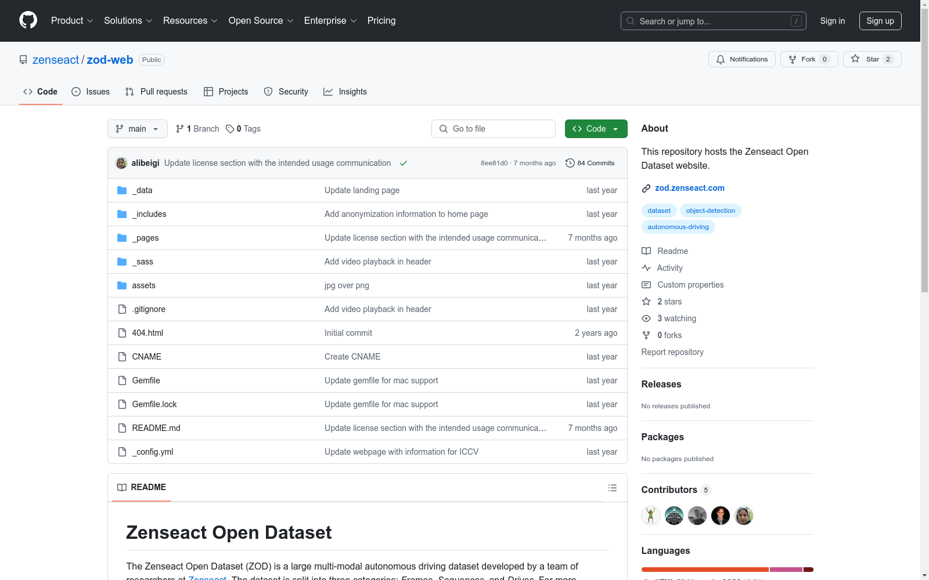Click the tag icon beside Tags
The height and width of the screenshot is (580, 929).
(230, 129)
